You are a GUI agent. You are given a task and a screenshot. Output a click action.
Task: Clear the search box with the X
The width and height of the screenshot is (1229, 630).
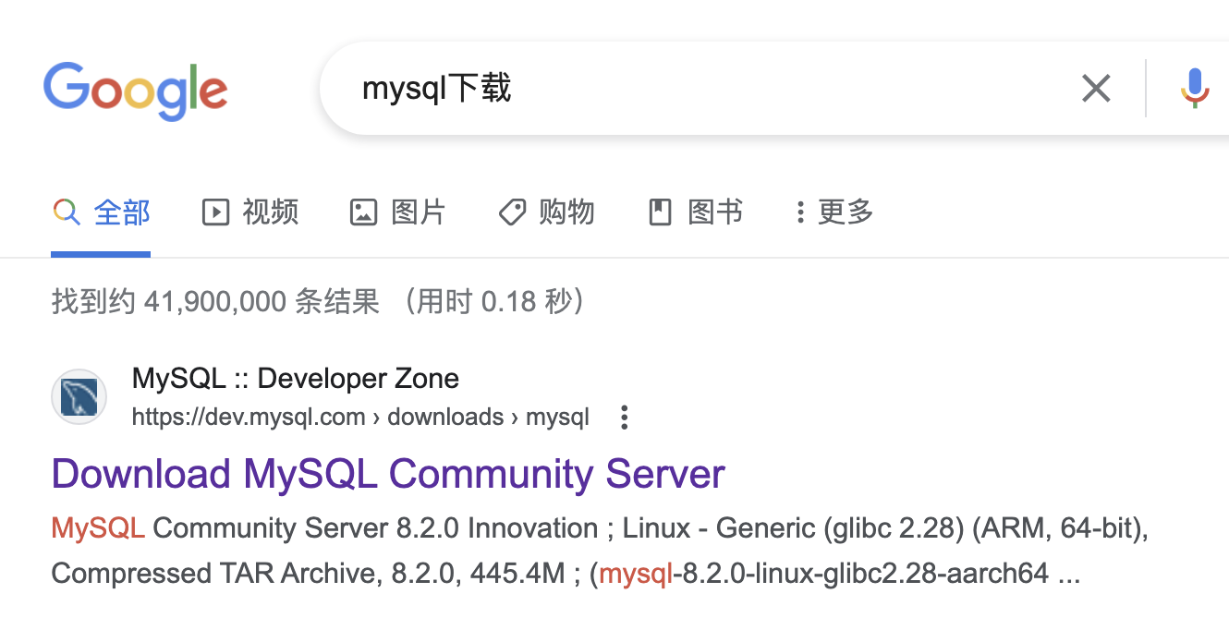(1096, 89)
